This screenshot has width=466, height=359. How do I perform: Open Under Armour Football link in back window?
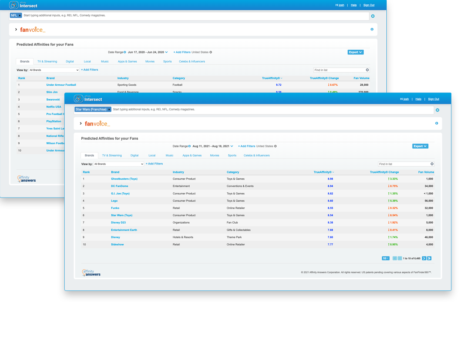click(x=61, y=85)
